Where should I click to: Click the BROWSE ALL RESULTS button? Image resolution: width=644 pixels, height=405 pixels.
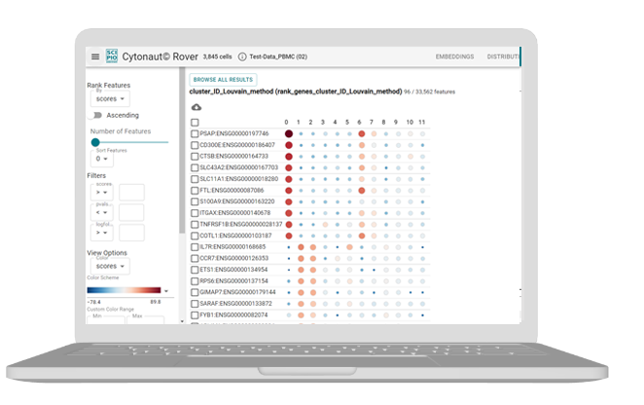223,80
